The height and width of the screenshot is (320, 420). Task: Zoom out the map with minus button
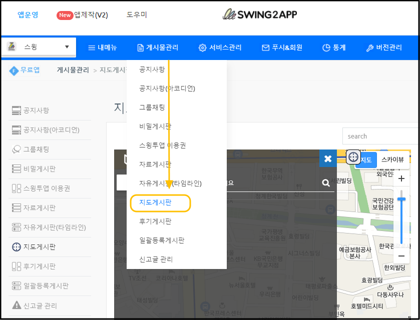tap(401, 256)
